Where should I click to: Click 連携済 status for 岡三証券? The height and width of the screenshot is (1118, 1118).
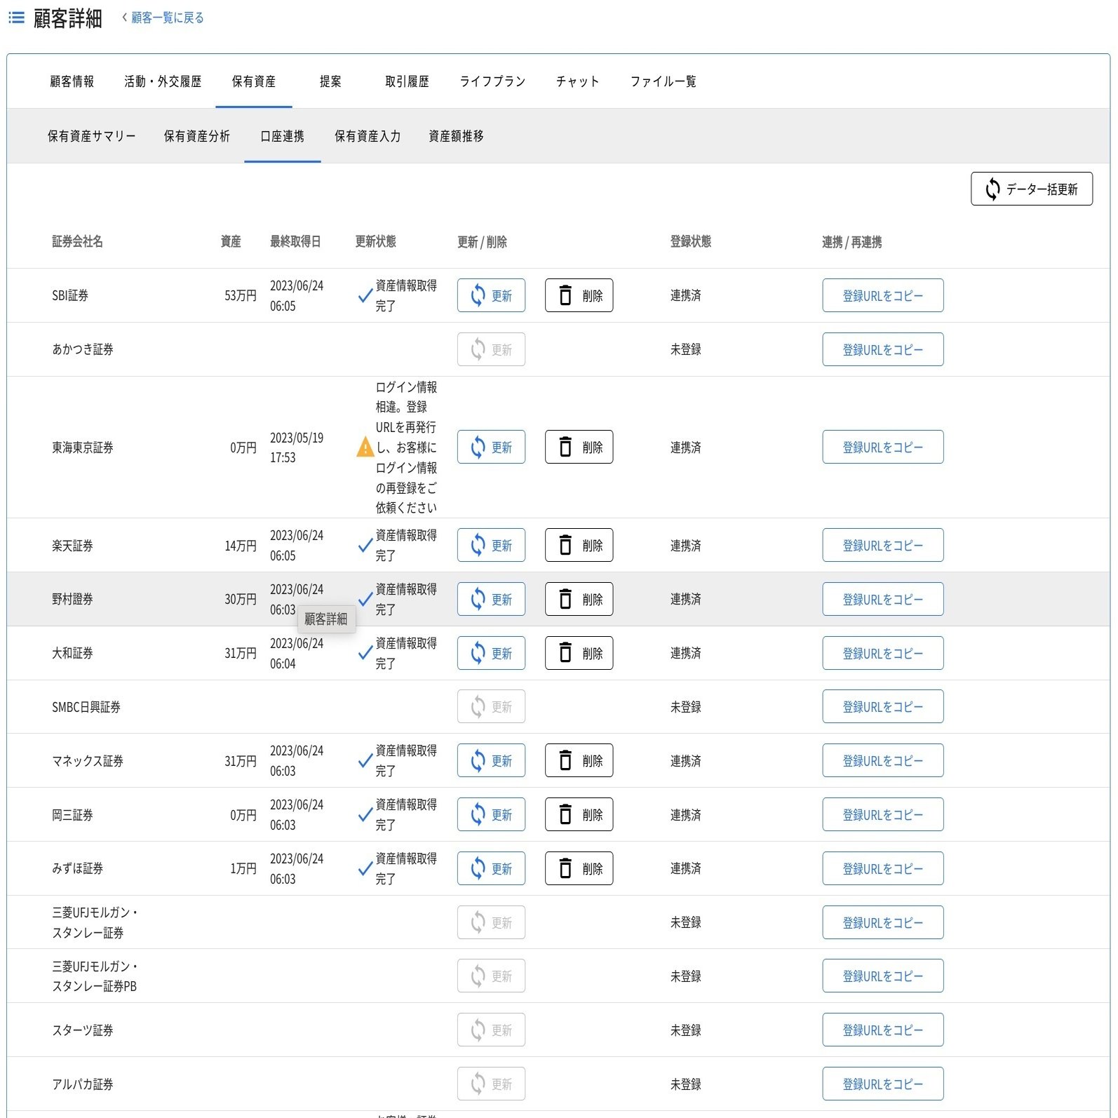click(x=685, y=815)
